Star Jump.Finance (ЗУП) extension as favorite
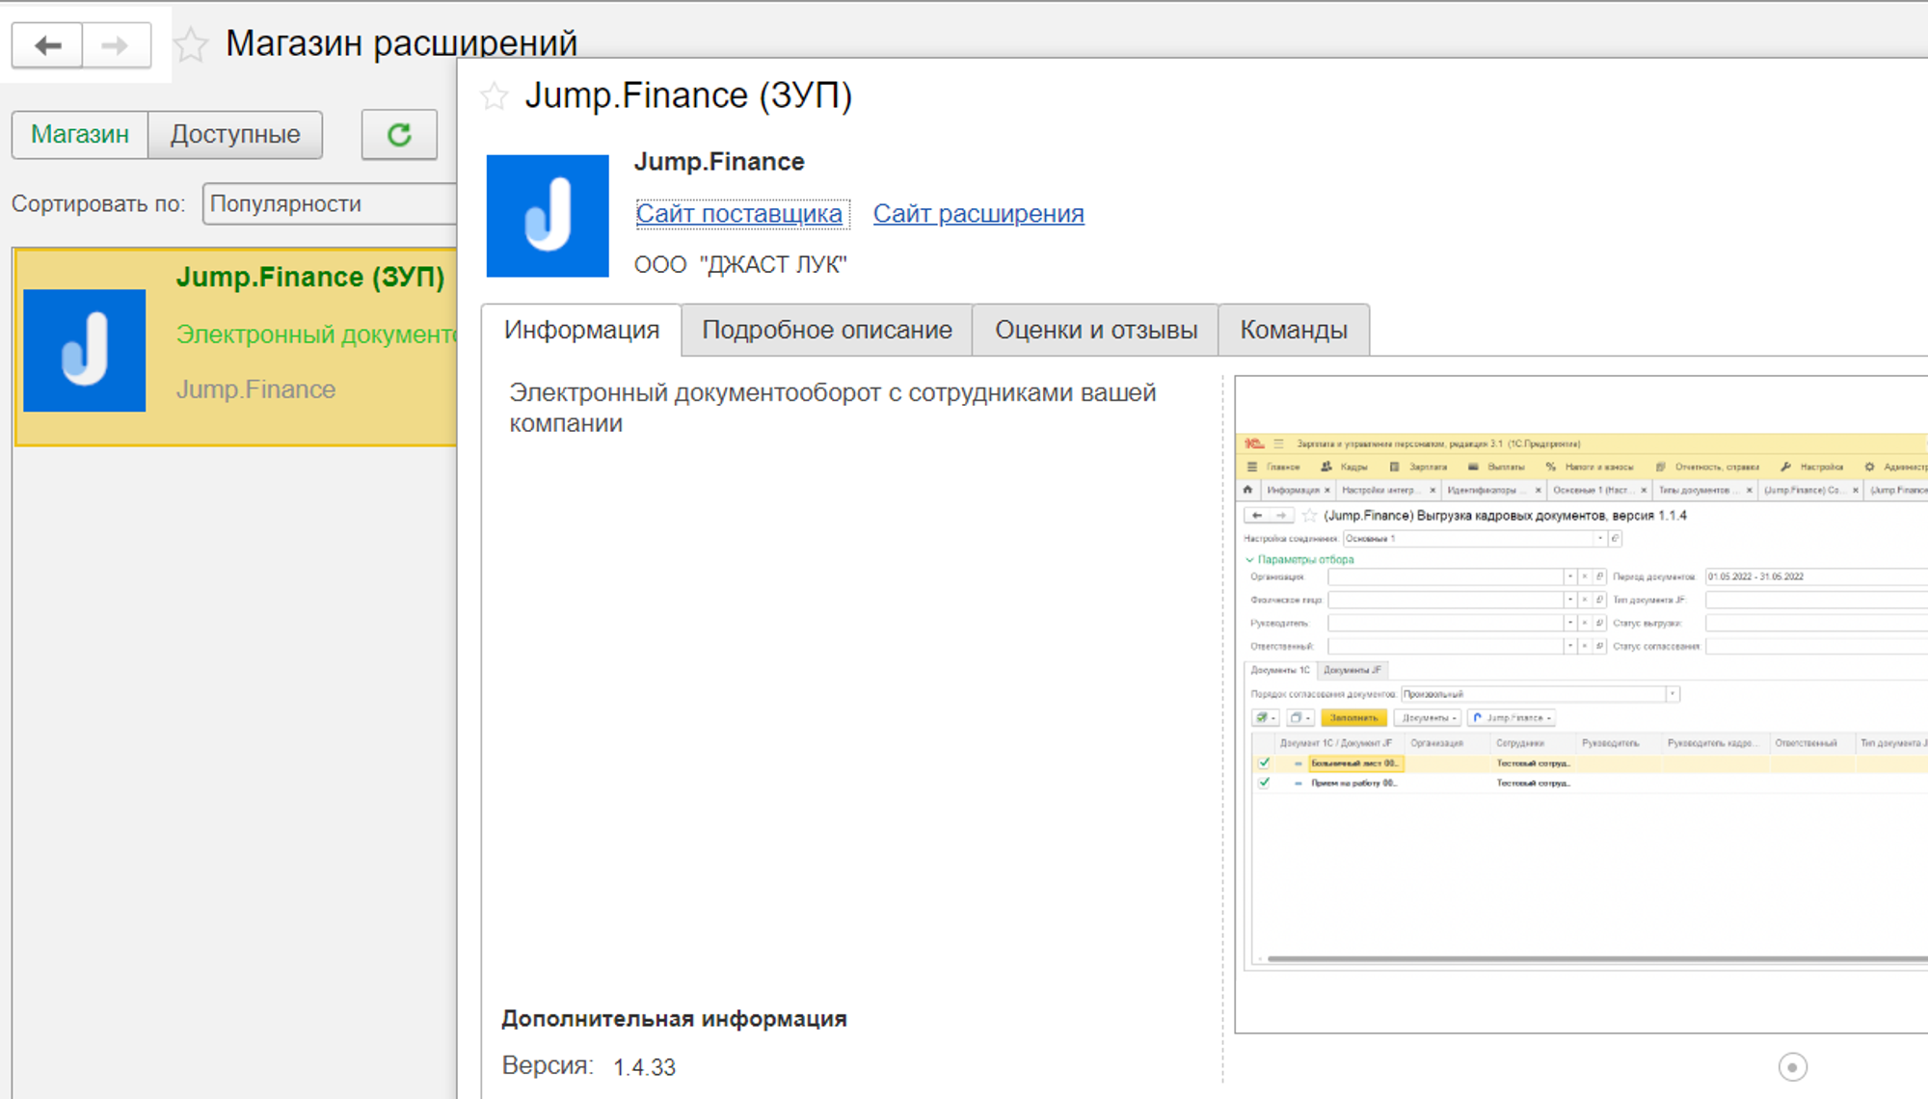 (x=495, y=96)
